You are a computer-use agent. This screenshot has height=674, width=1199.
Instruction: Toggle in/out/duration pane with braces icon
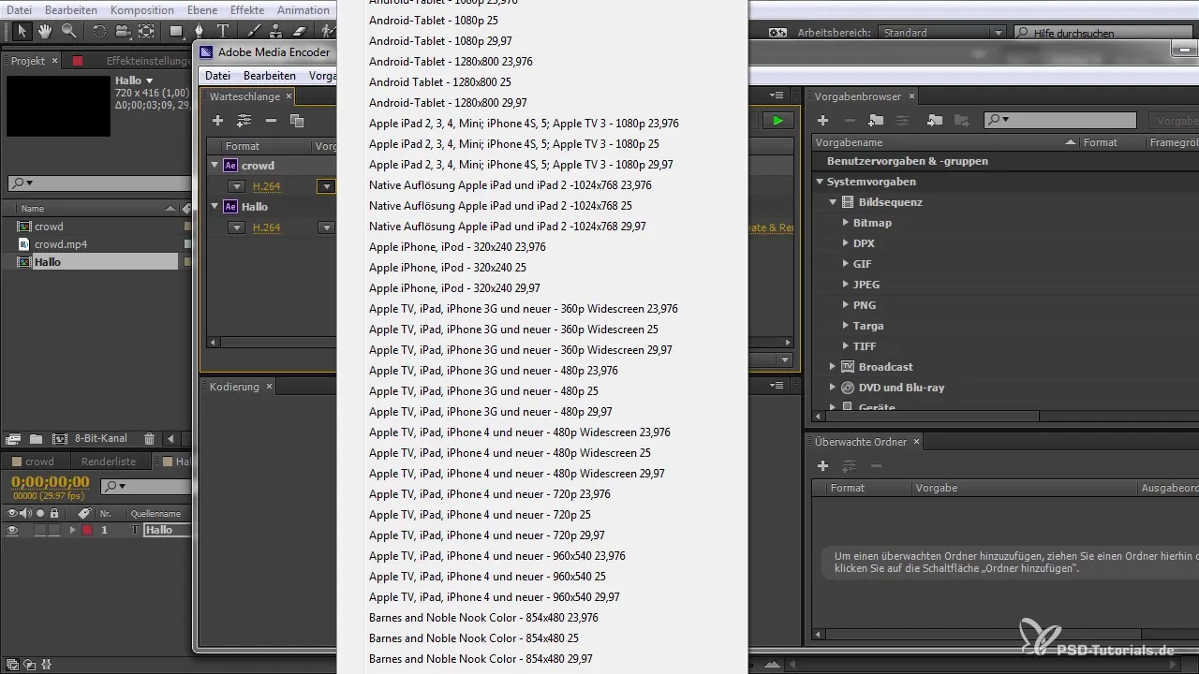pos(46,665)
